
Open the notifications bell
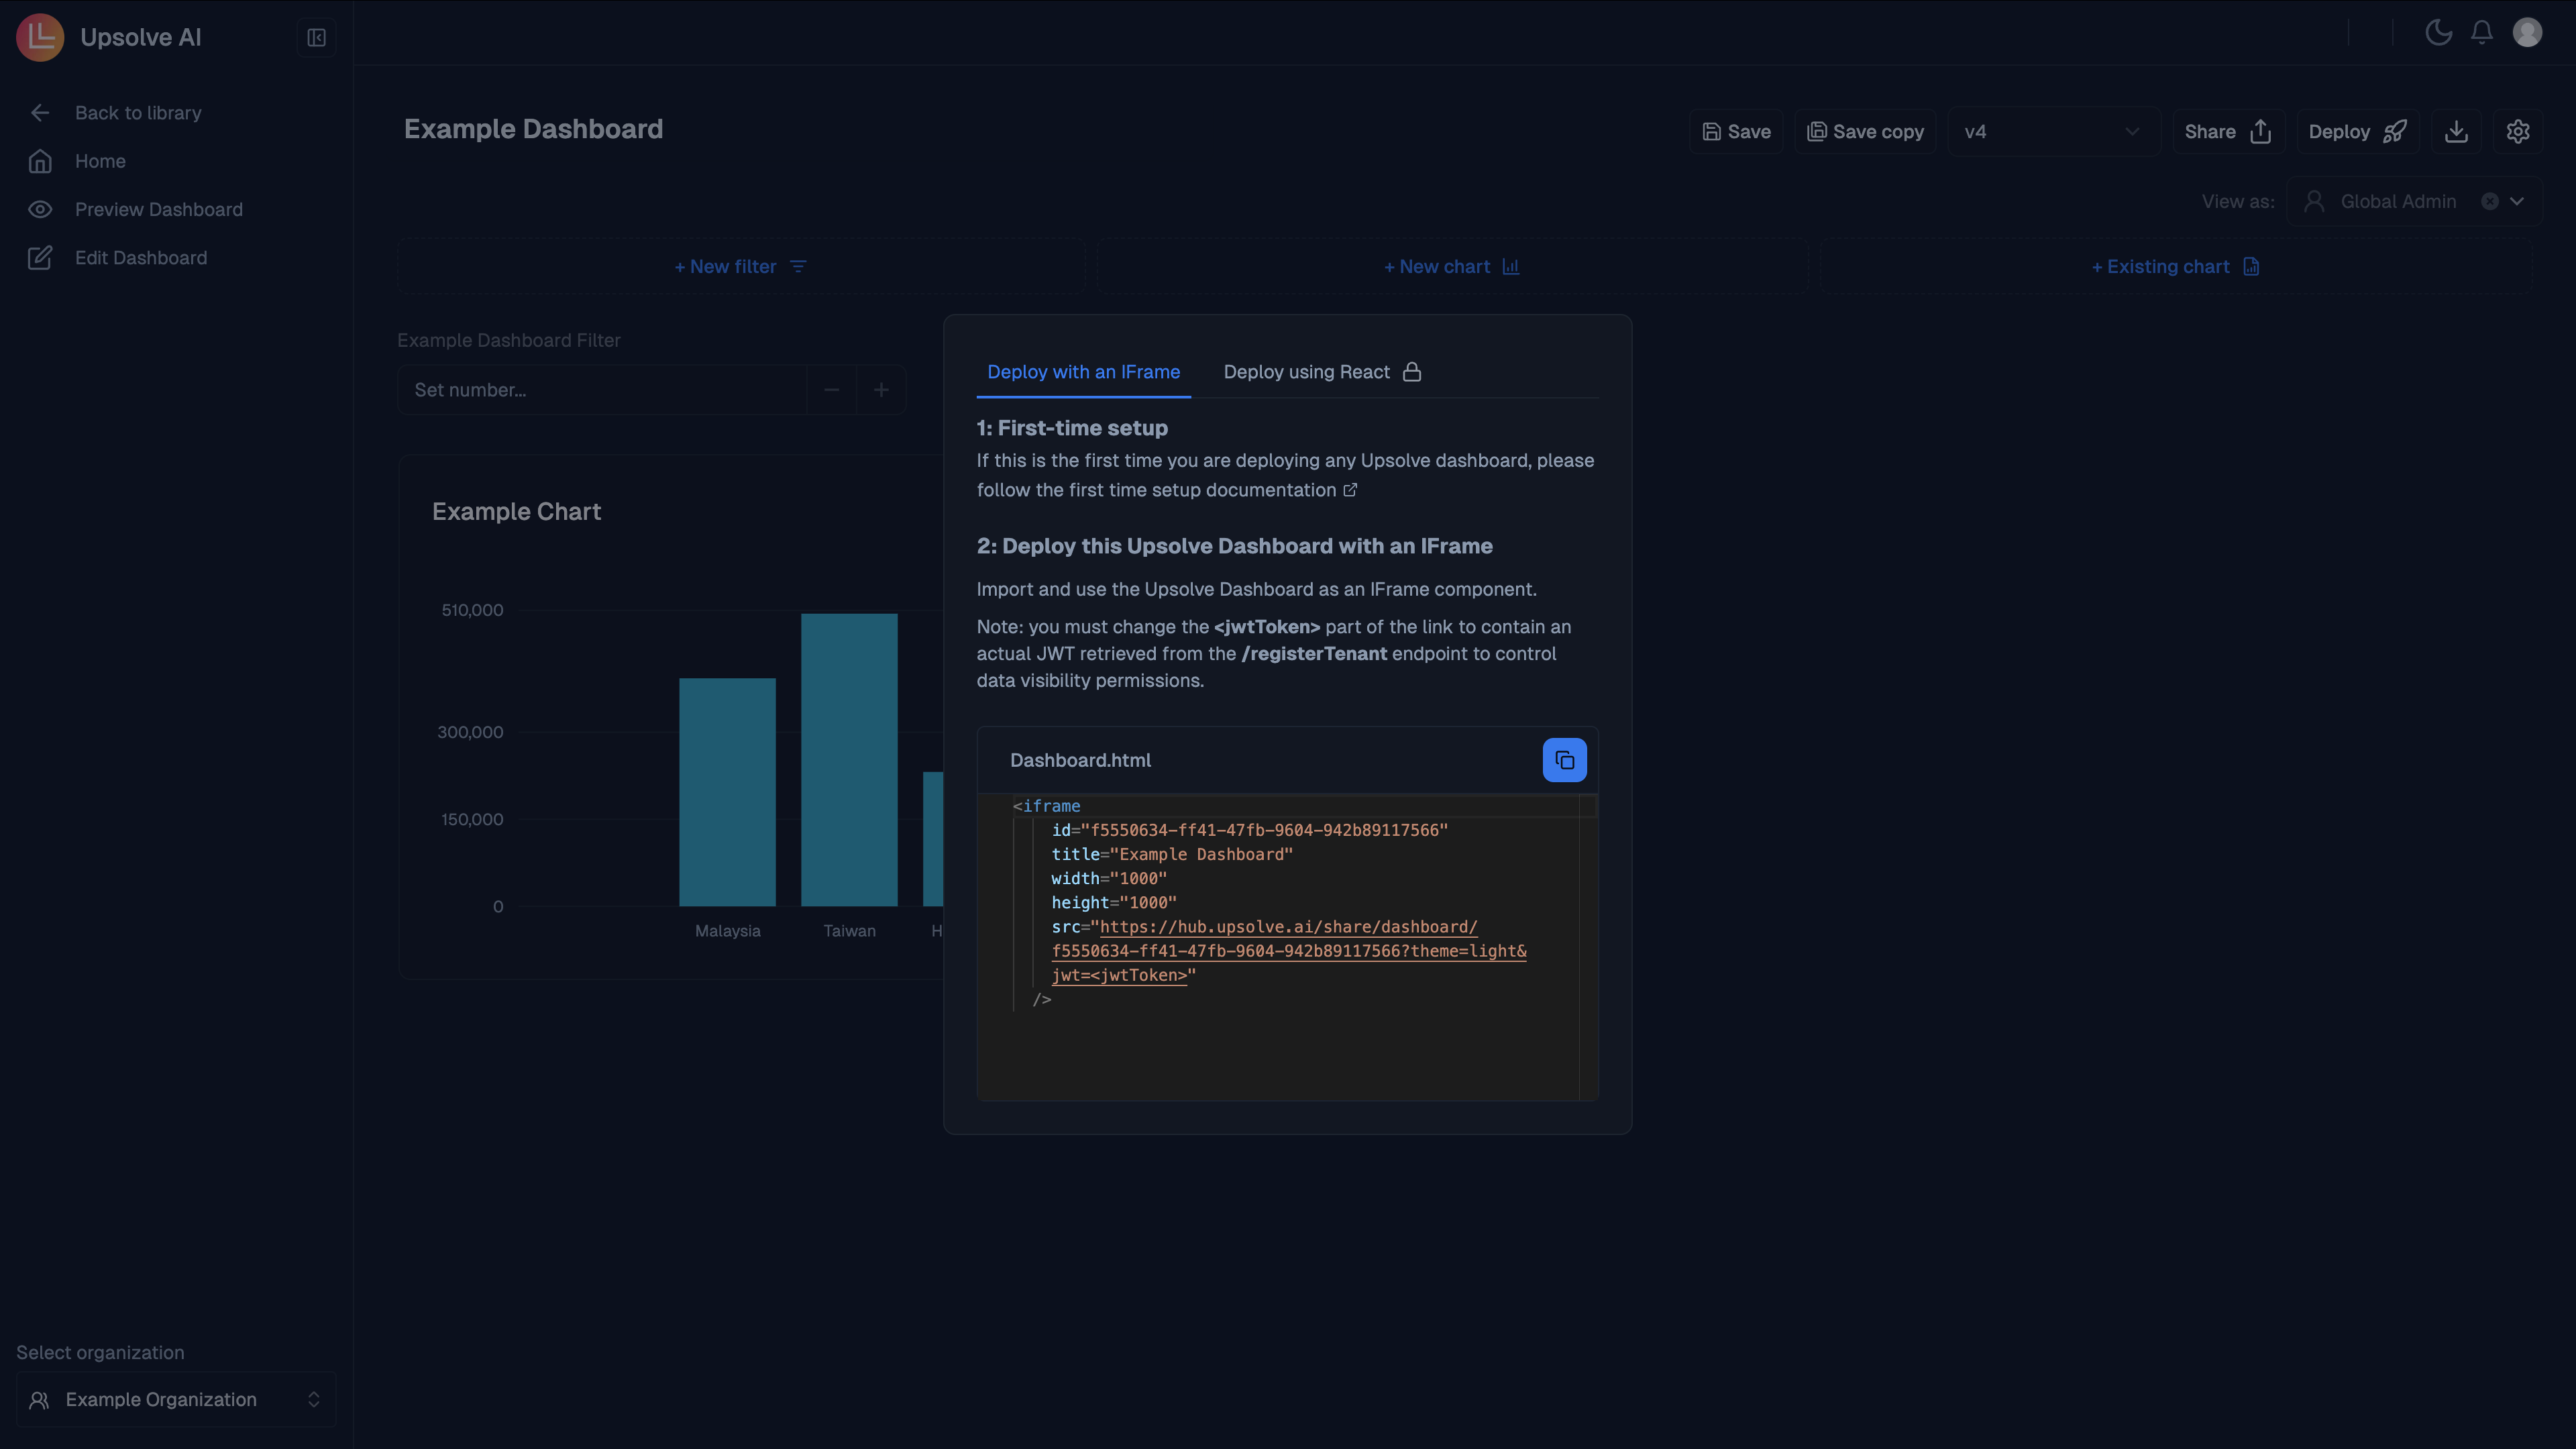[2482, 33]
